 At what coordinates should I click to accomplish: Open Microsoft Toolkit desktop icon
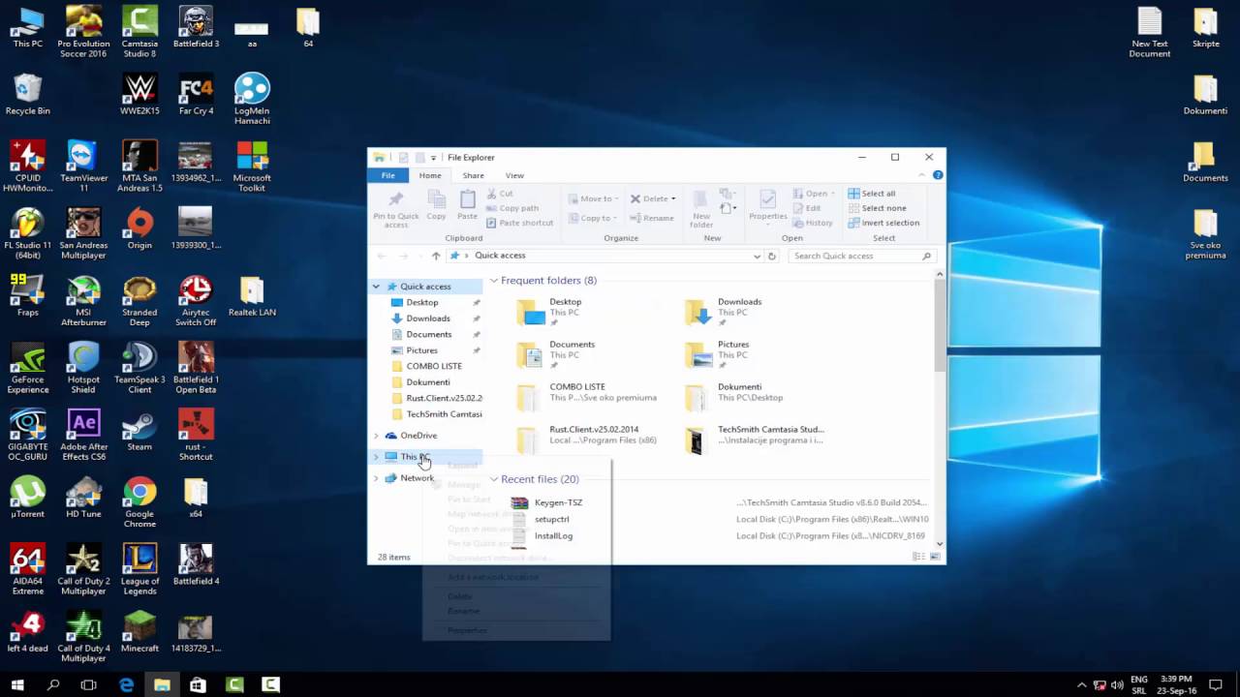pyautogui.click(x=252, y=167)
